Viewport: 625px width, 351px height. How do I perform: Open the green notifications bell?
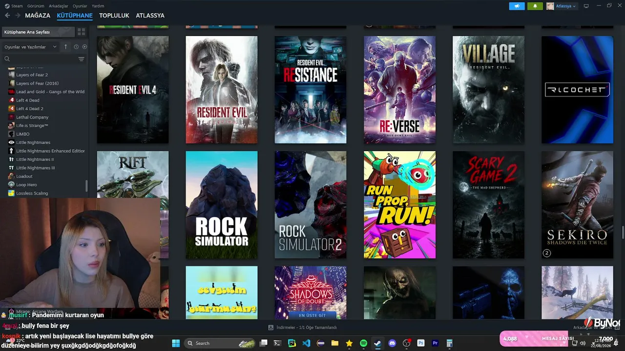pyautogui.click(x=535, y=6)
